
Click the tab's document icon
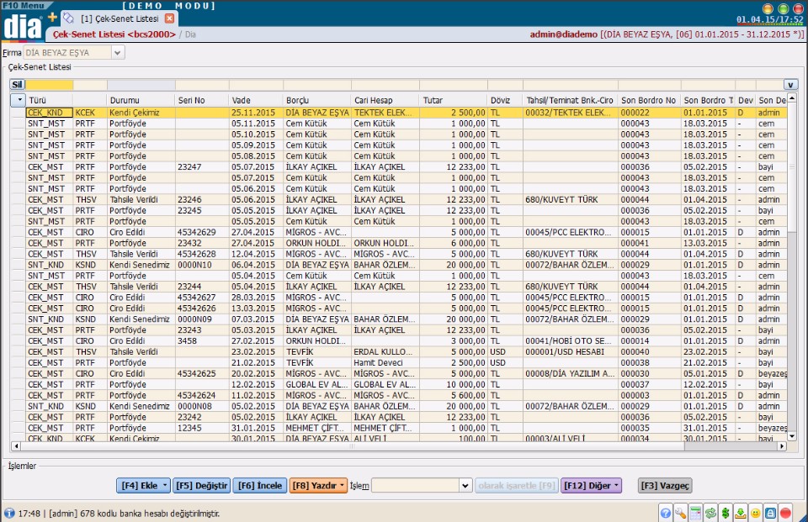(x=68, y=18)
